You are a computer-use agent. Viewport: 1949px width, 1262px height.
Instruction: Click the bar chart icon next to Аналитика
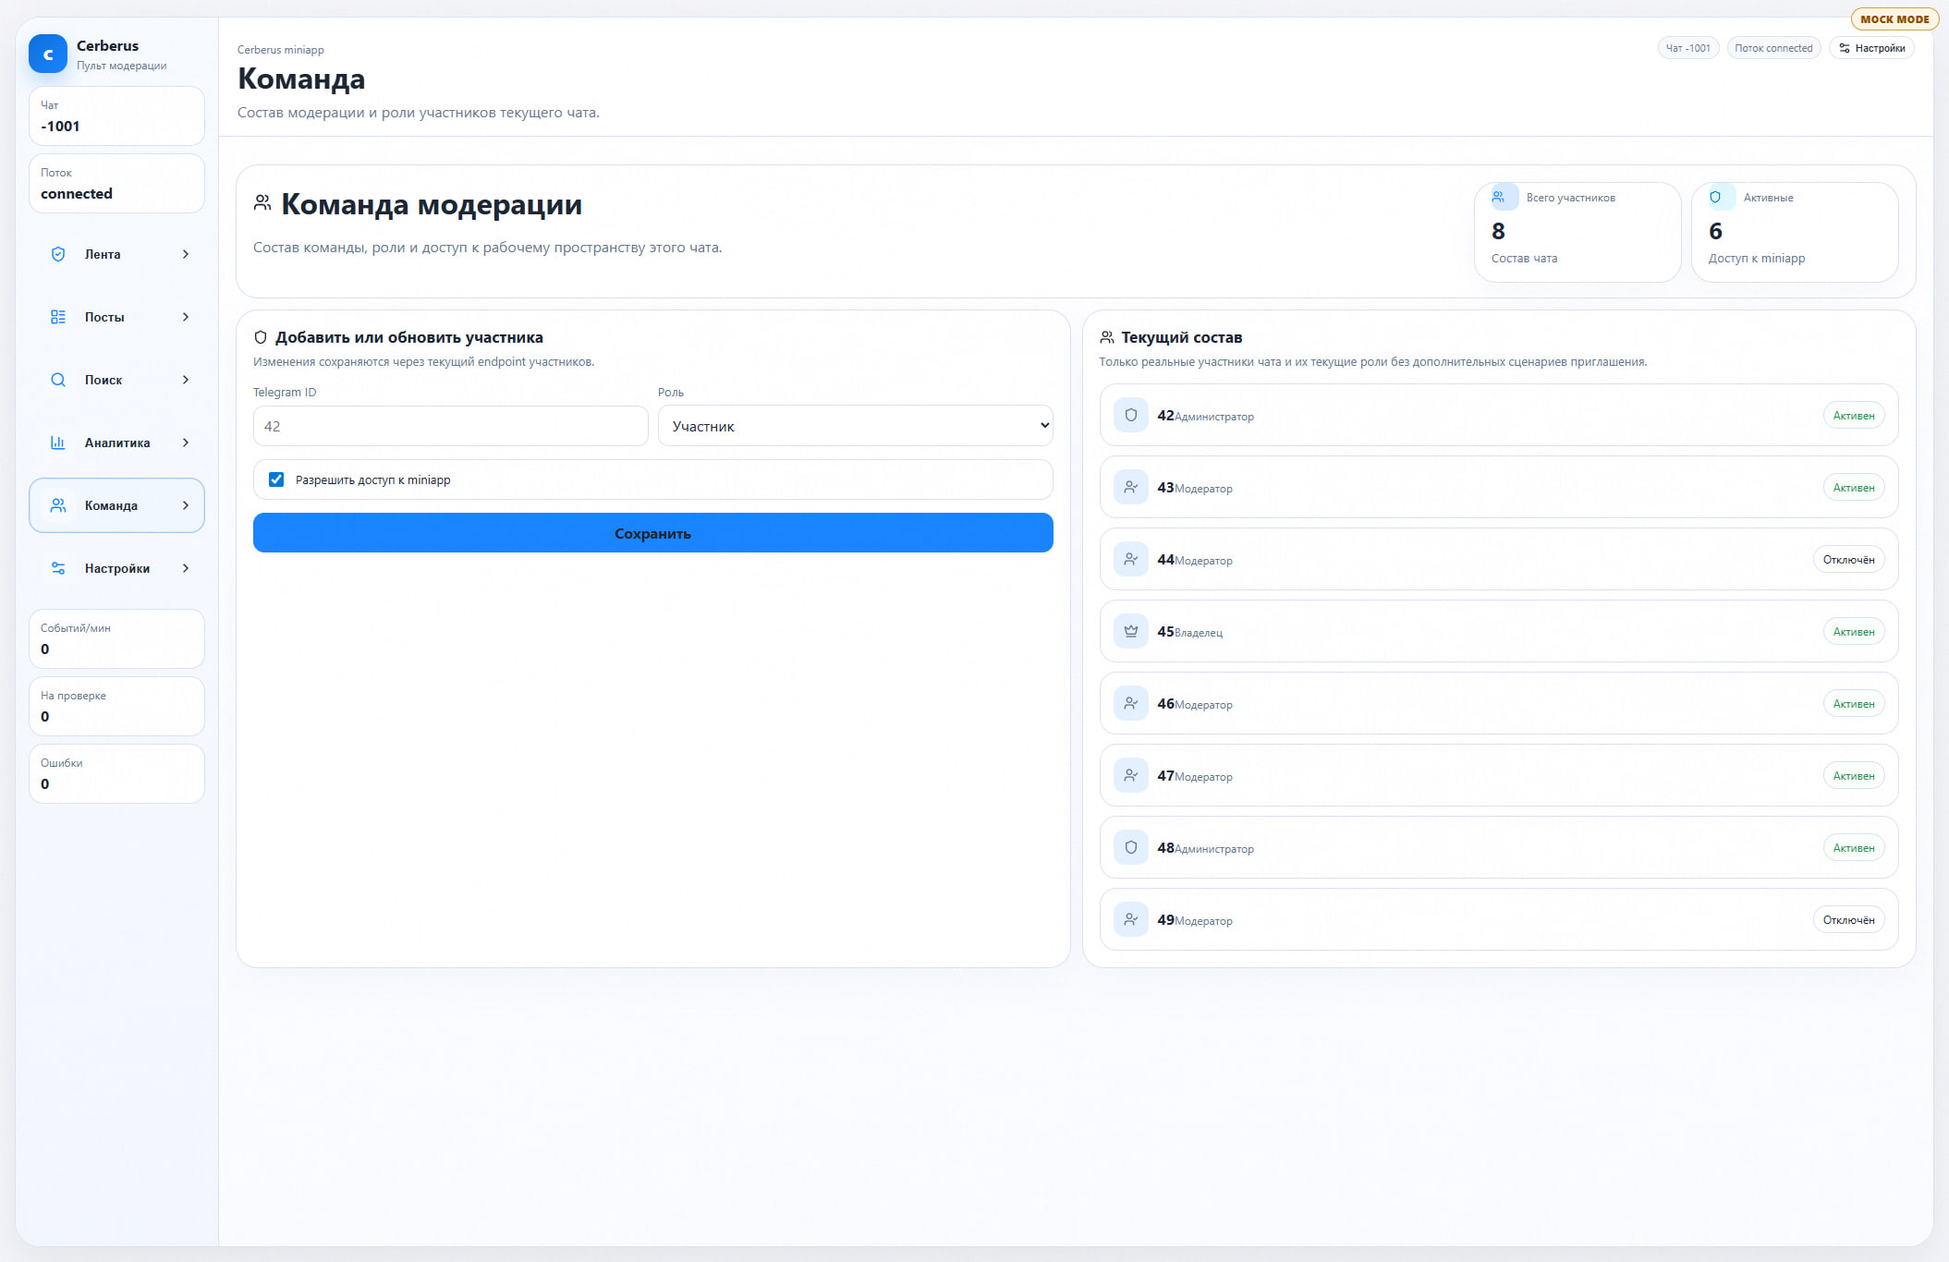click(x=58, y=443)
